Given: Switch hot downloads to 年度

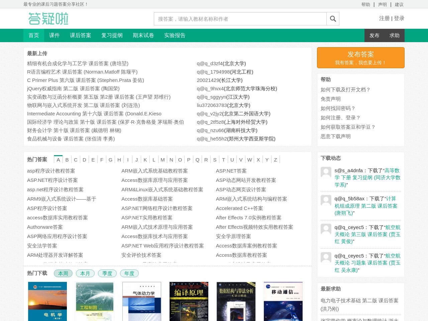Looking at the screenshot, I should tap(129, 274).
